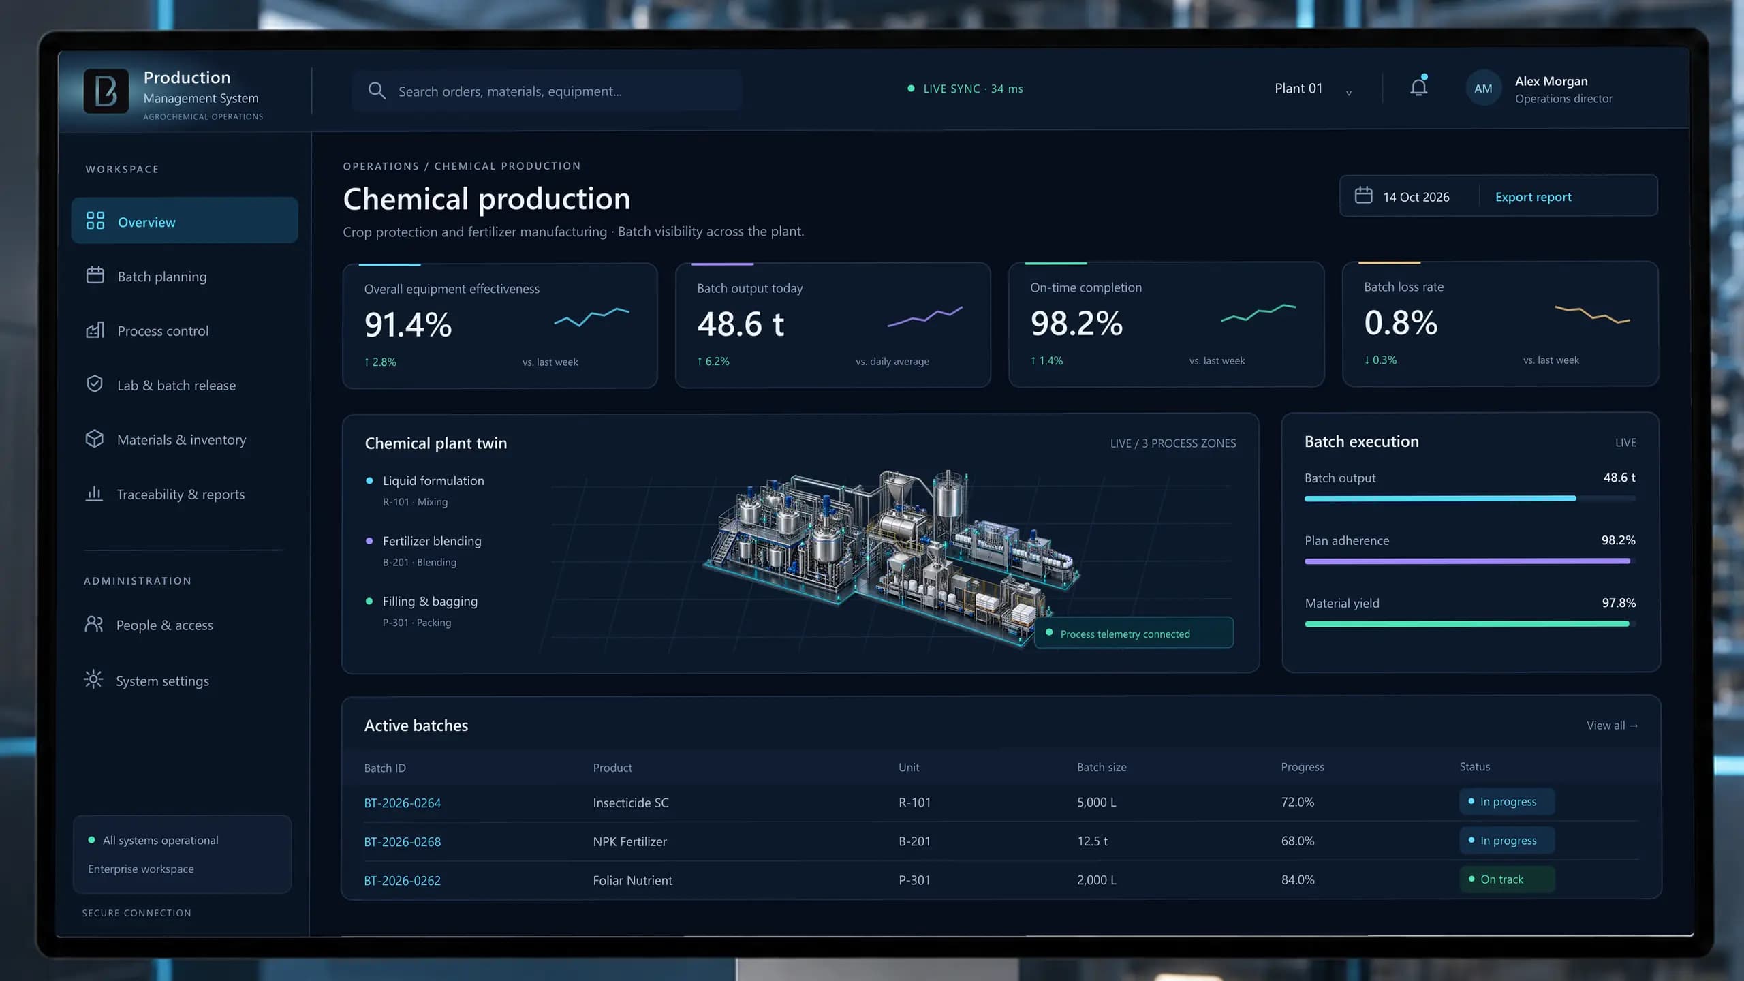
Task: Open Process control in sidebar
Action: [x=184, y=330]
